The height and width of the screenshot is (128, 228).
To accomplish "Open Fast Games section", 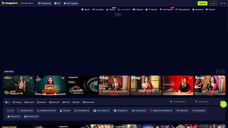I will tap(166, 10).
